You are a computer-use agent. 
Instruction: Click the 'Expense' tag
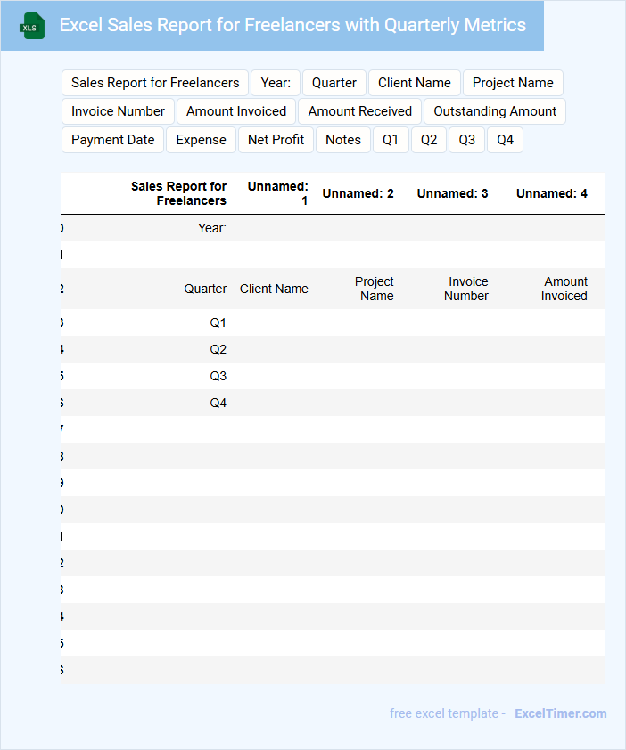pos(201,140)
